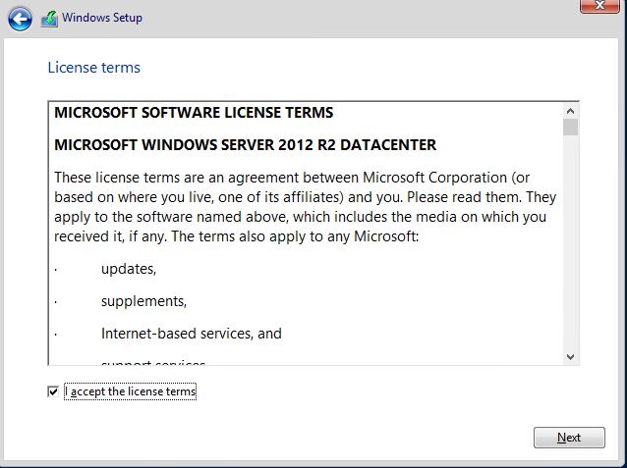Image resolution: width=627 pixels, height=468 pixels.
Task: Click the Windows Setup icon in title bar
Action: (x=49, y=18)
